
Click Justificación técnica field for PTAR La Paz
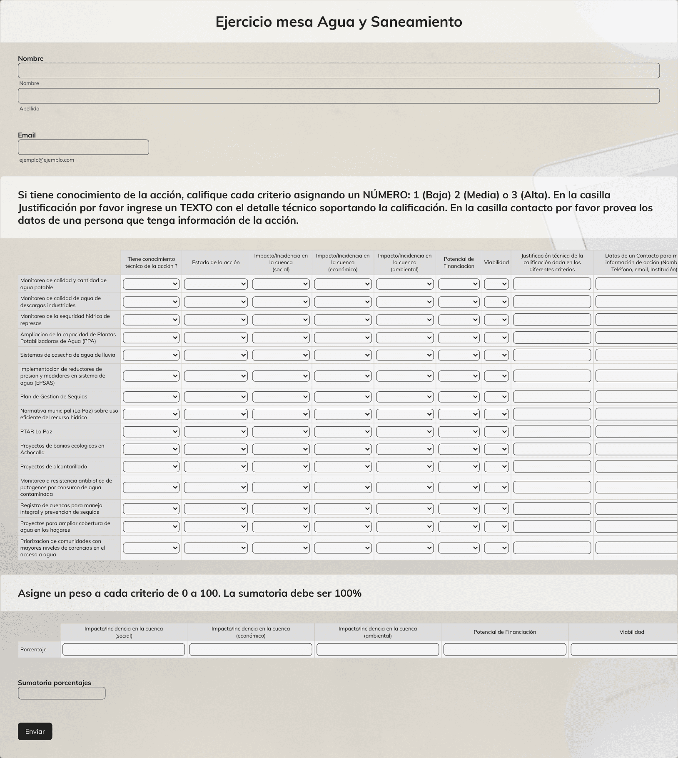click(x=552, y=432)
